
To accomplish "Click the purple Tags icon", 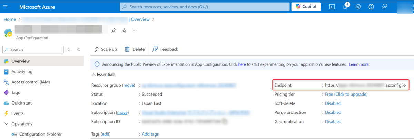I will [x=6, y=92].
